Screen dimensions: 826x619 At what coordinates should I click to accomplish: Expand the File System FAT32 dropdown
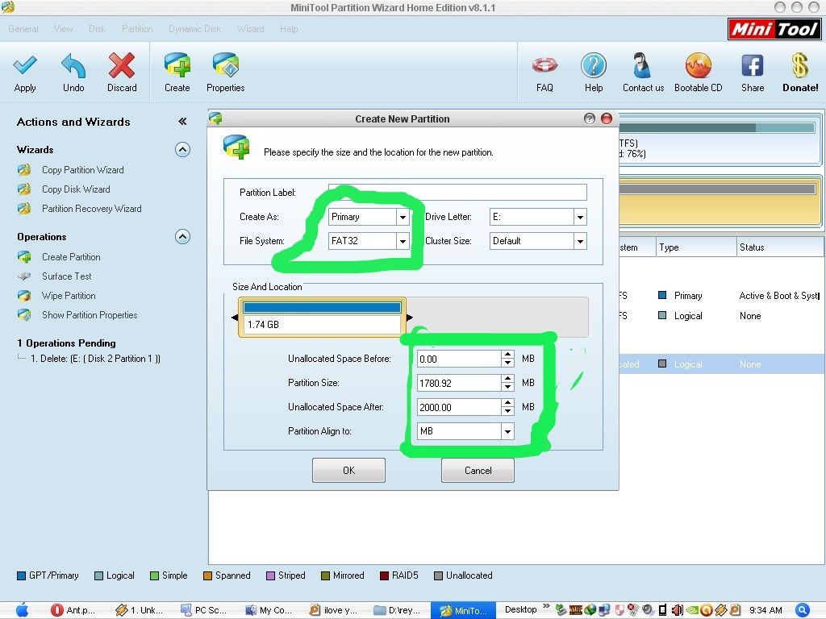click(x=403, y=241)
